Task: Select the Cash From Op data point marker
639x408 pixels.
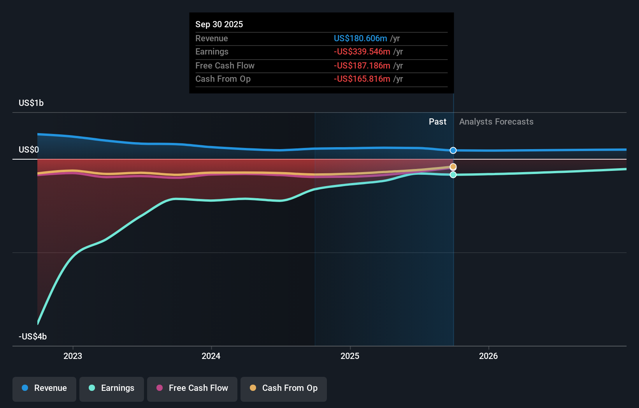Action: (453, 167)
